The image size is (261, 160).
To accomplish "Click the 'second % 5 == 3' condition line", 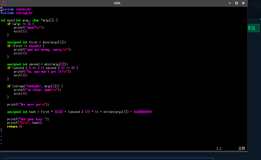I will [43, 68].
